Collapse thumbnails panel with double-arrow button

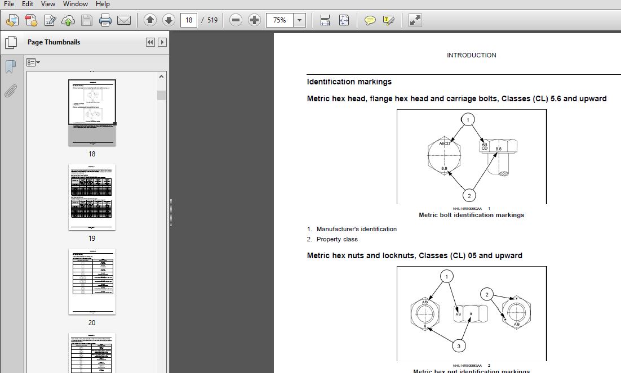pyautogui.click(x=150, y=42)
